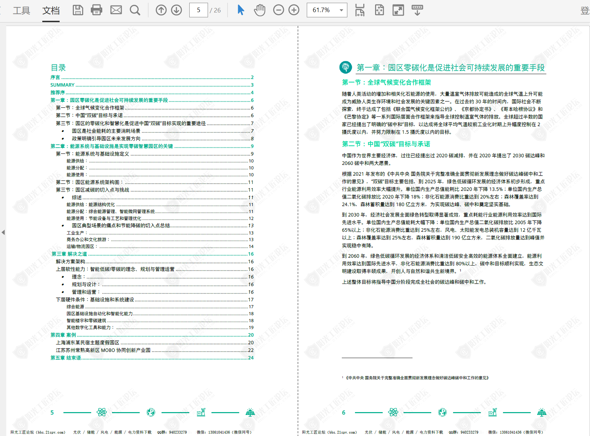This screenshot has width=590, height=436.
Task: Click the globe icon in page 5 footer
Action: (x=151, y=412)
